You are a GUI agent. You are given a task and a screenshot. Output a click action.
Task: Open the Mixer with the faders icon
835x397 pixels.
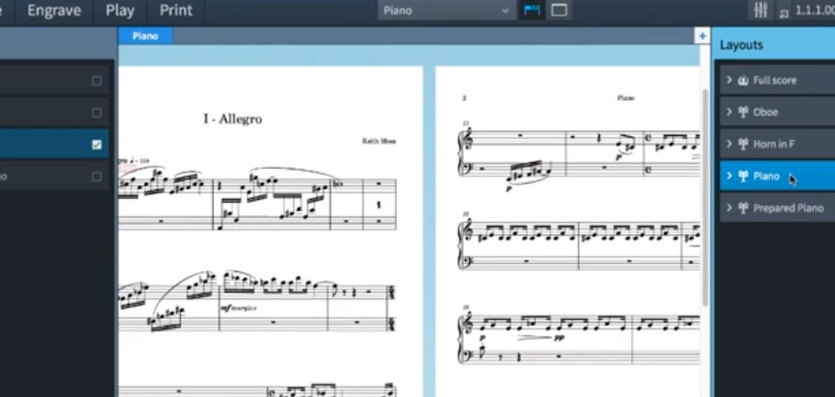pos(760,9)
